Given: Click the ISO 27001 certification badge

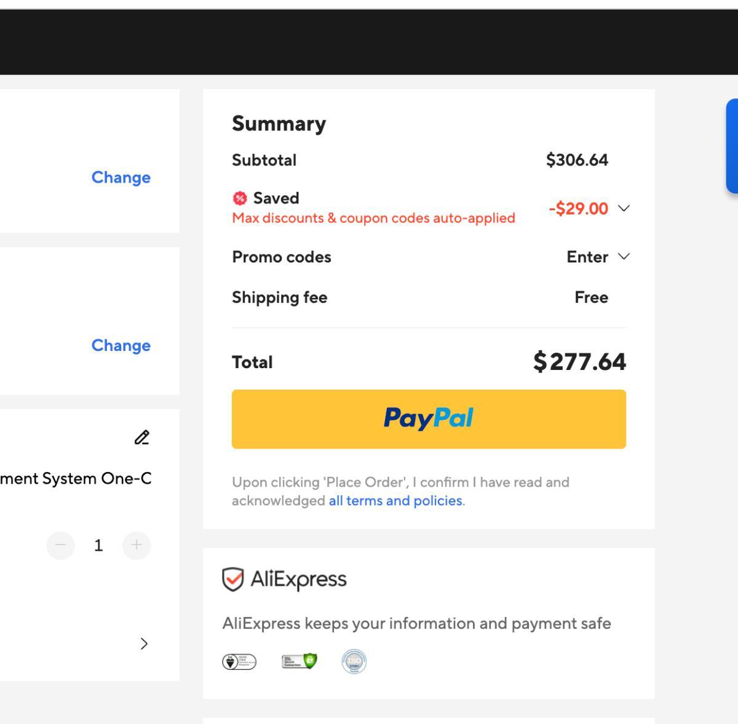Looking at the screenshot, I should (354, 661).
